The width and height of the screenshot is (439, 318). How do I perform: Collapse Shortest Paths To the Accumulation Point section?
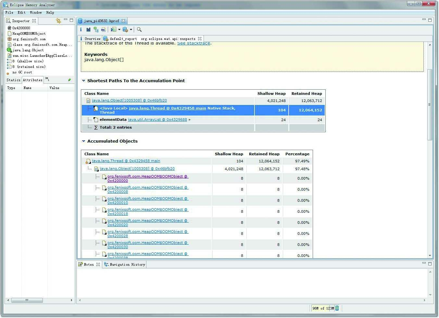coord(83,81)
